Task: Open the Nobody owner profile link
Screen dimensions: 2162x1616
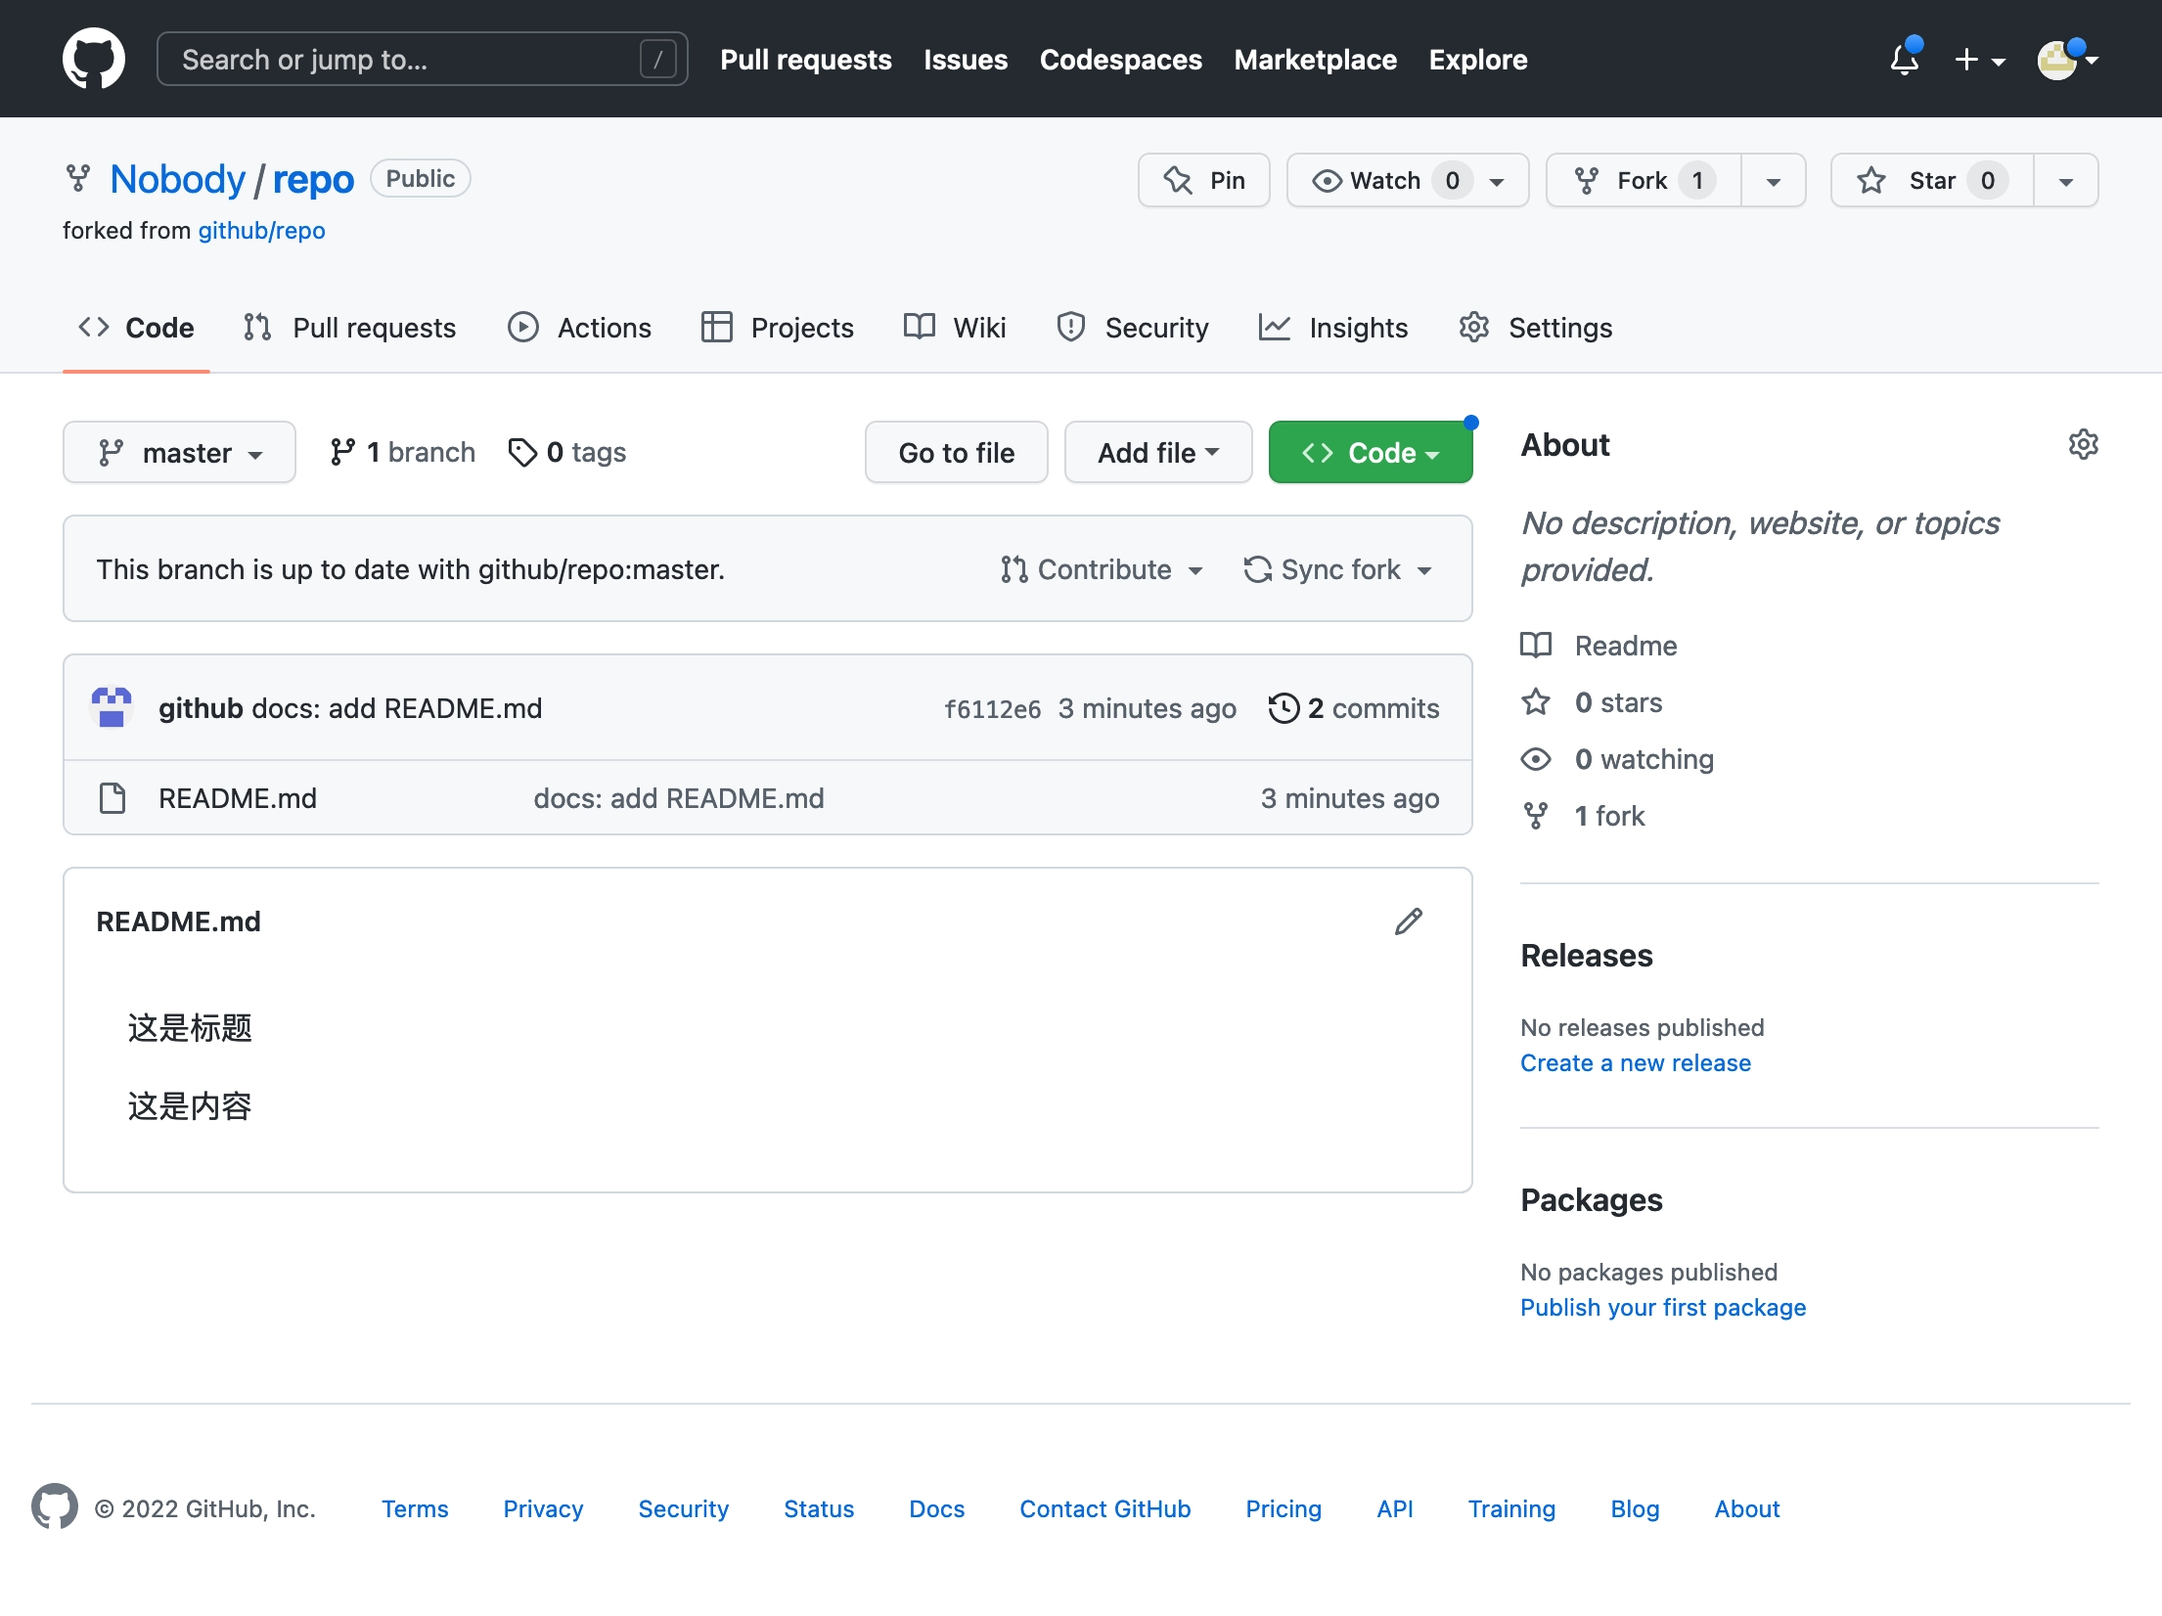Action: coord(177,180)
